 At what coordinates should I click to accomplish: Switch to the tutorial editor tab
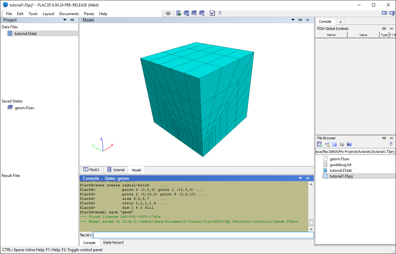(116, 170)
